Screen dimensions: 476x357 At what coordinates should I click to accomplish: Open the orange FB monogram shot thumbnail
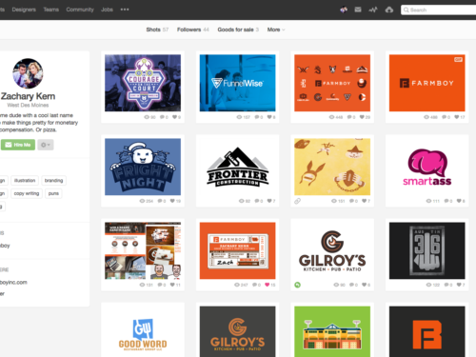point(427,331)
